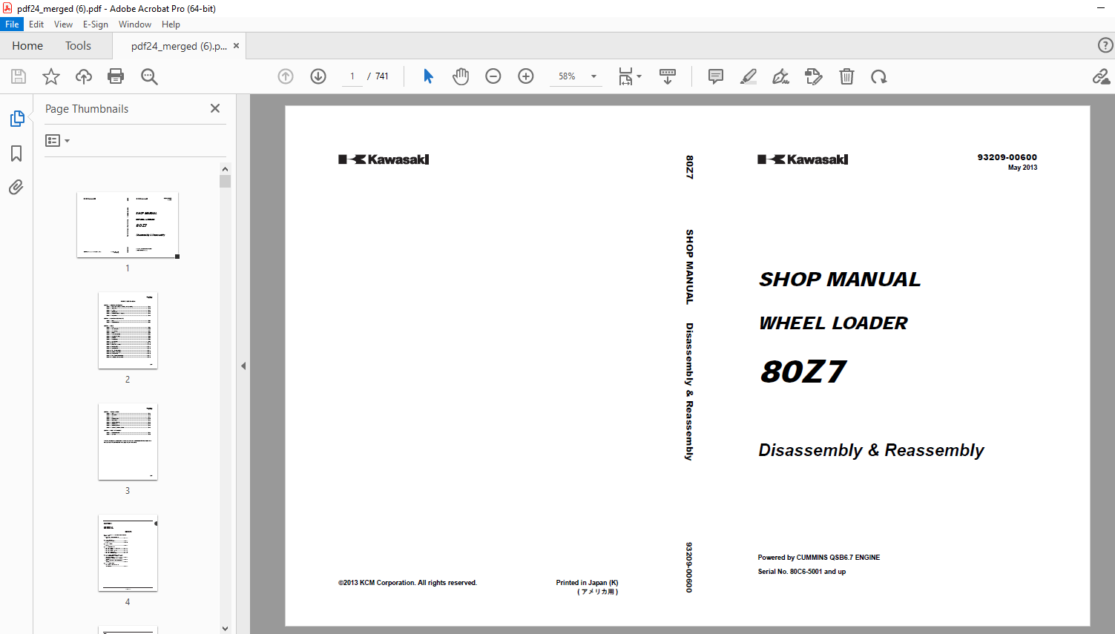This screenshot has width=1115, height=634.
Task: Open the help question mark icon
Action: (x=1105, y=45)
